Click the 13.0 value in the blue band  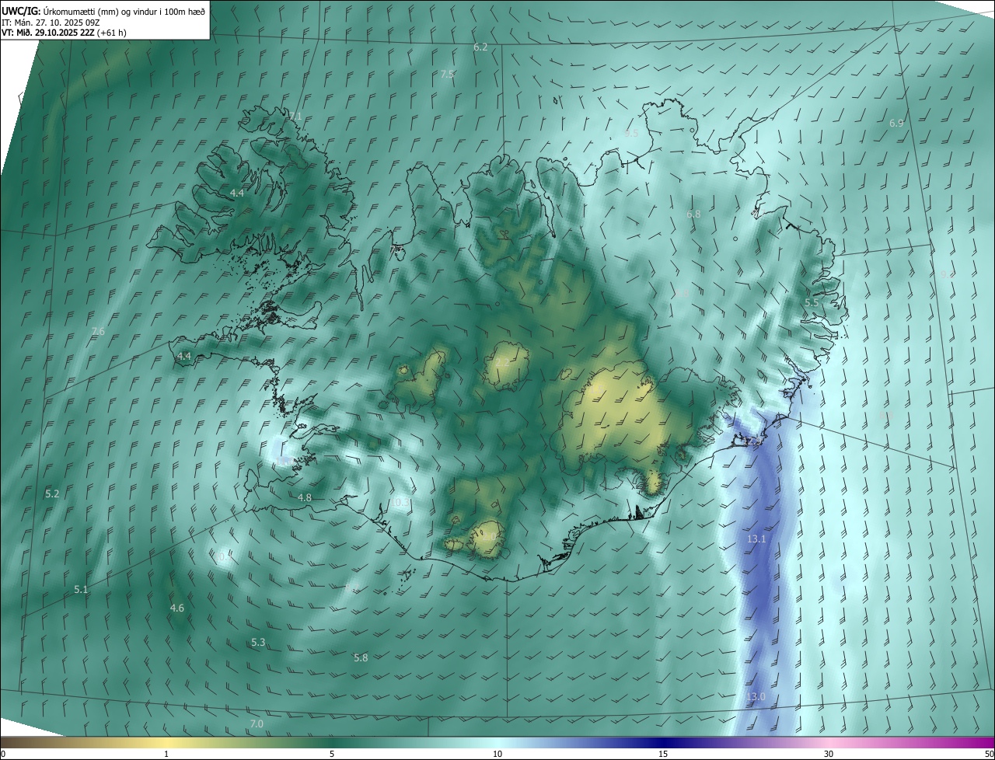click(x=756, y=698)
